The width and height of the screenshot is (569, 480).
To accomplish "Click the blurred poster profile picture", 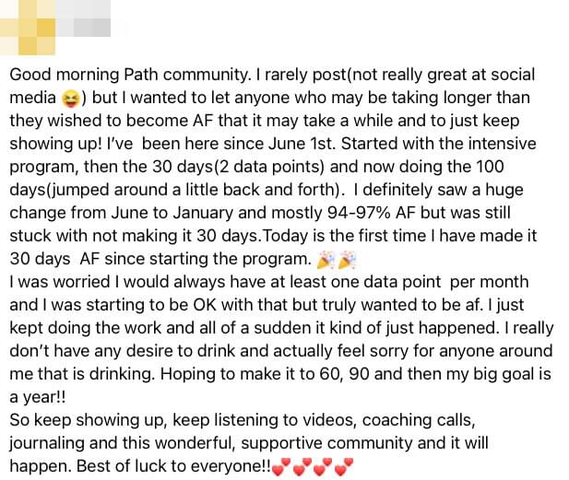I will (28, 26).
